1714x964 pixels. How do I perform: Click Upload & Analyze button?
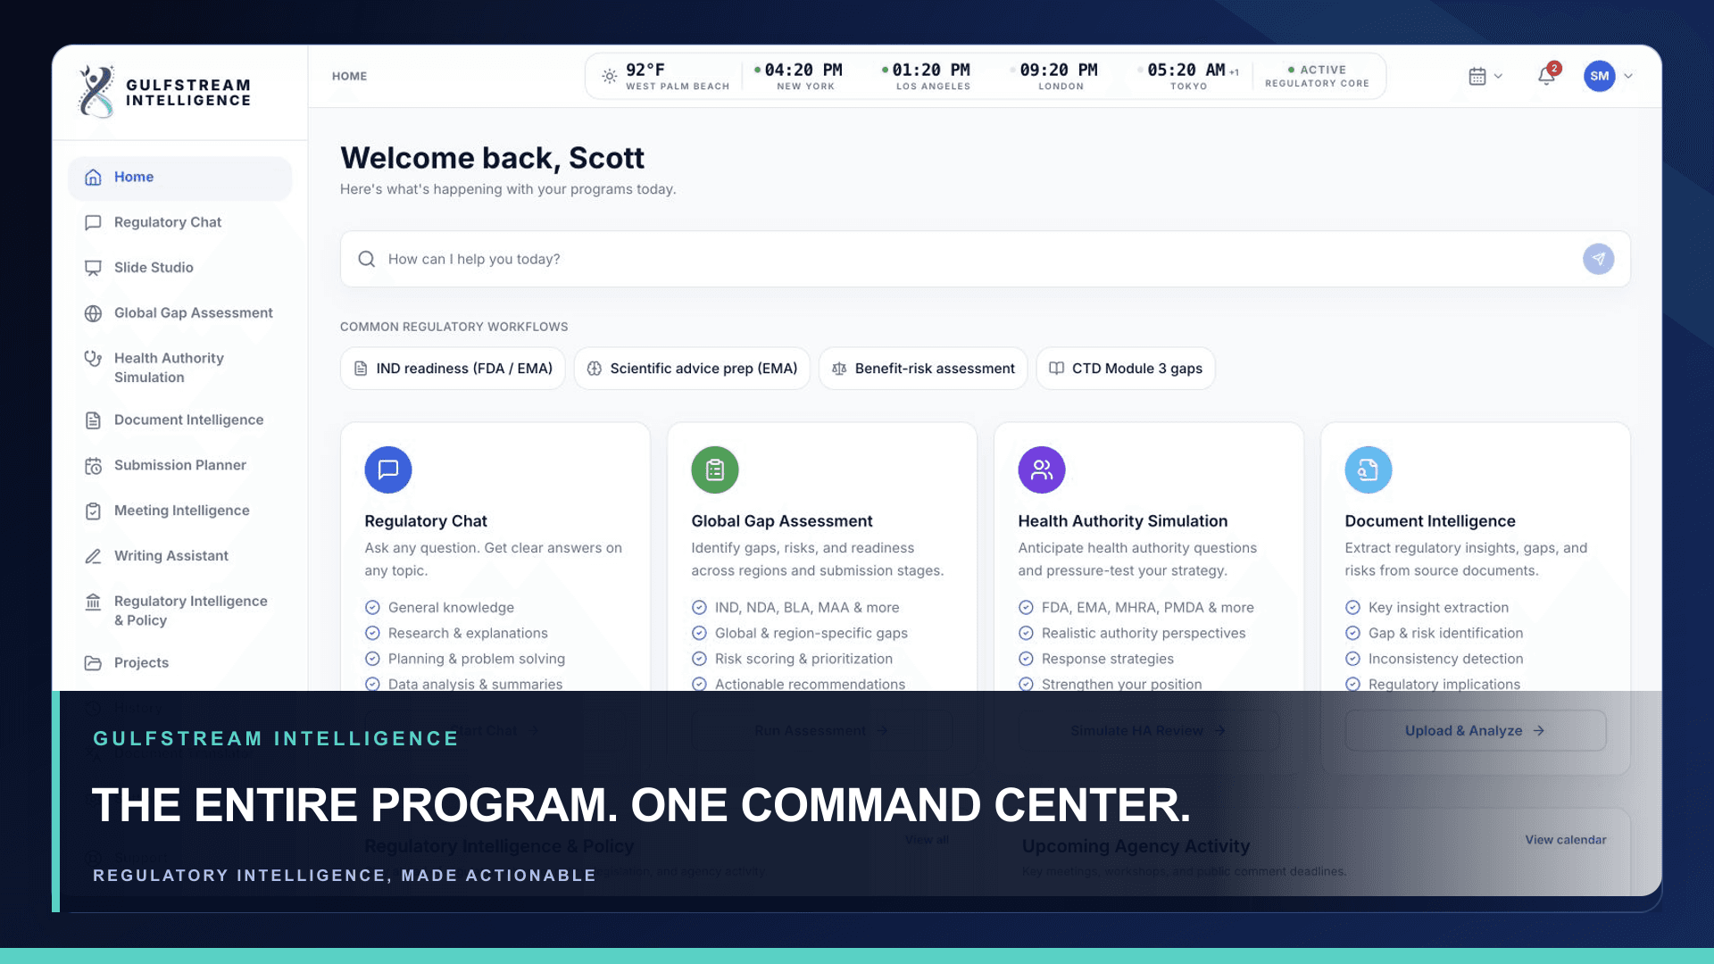pyautogui.click(x=1476, y=731)
